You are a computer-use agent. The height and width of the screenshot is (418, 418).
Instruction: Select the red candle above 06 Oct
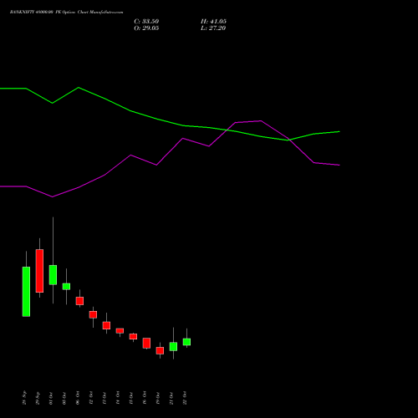pos(79,301)
